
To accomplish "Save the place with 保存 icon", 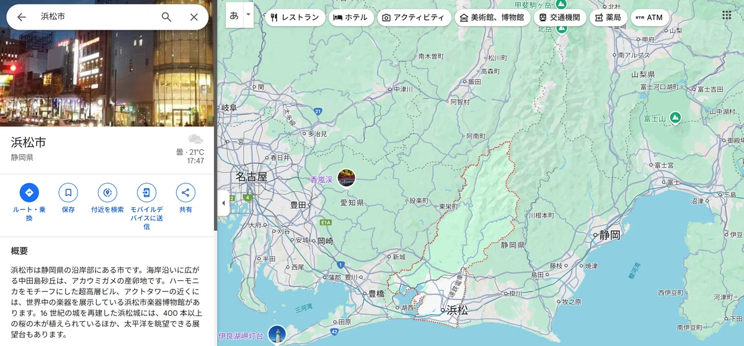I will 68,192.
